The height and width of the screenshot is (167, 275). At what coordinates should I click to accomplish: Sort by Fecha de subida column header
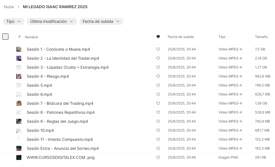[181, 37]
